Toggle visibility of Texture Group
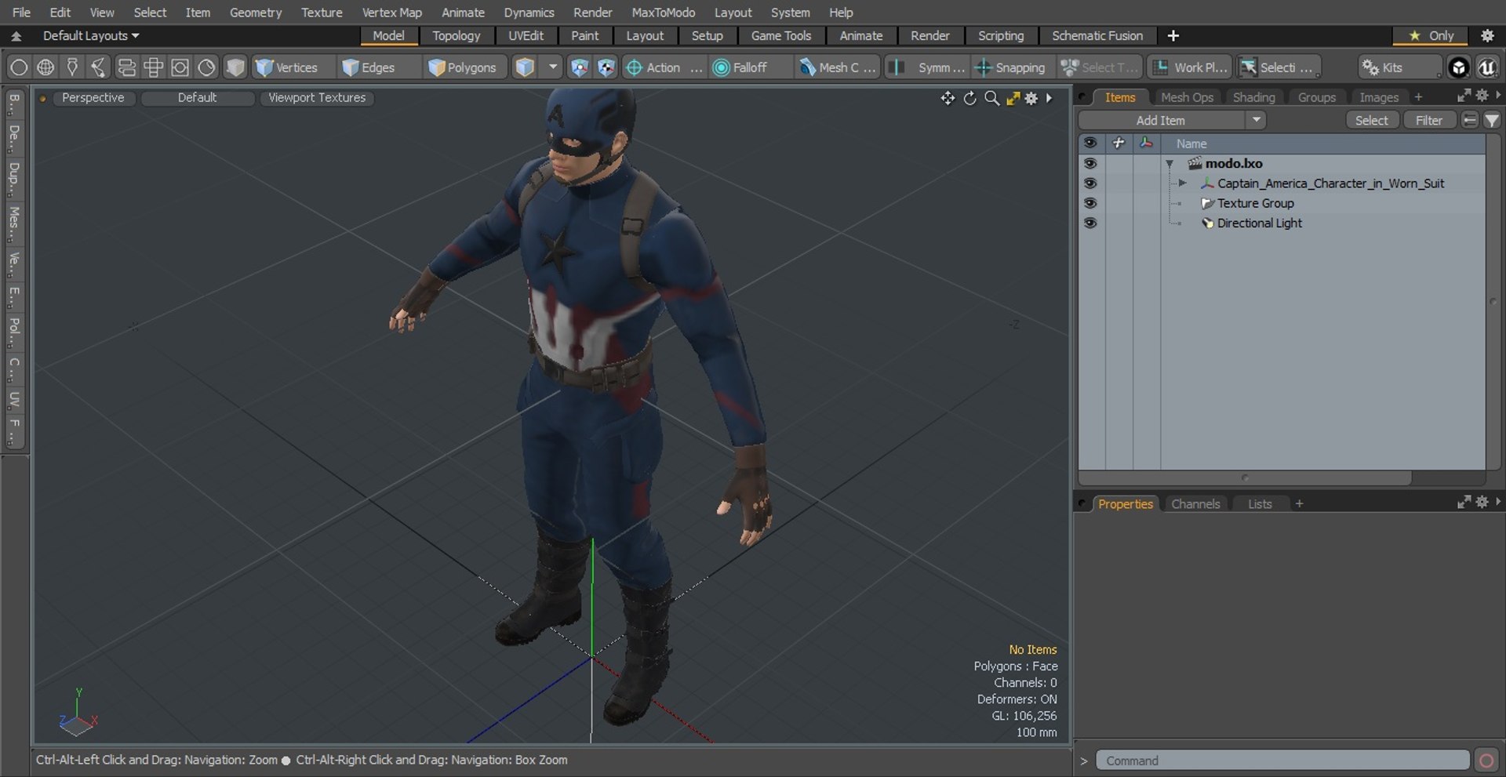The image size is (1506, 777). (x=1090, y=203)
